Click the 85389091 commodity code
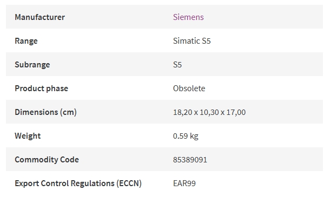 pos(190,160)
